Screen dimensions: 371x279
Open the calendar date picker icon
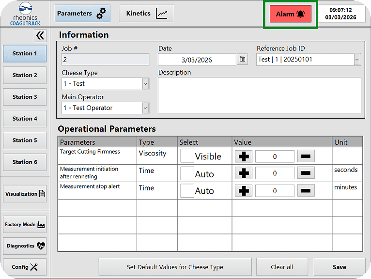pos(243,60)
